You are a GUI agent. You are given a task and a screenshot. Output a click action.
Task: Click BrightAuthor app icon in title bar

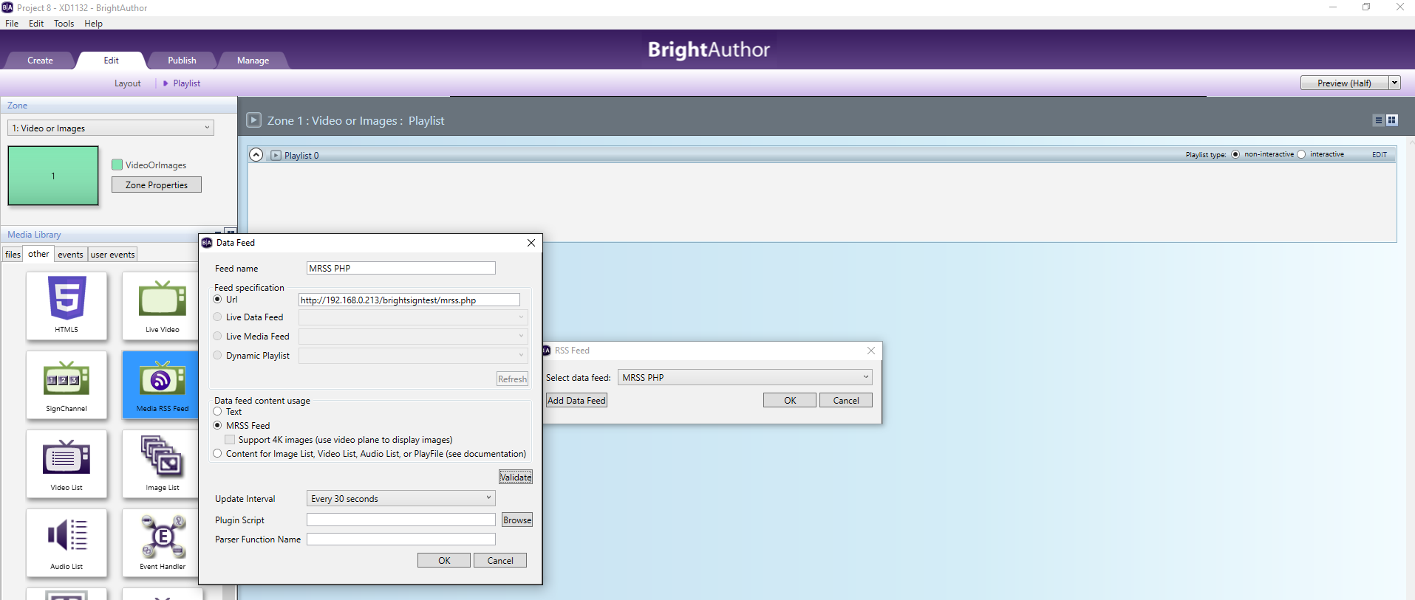click(x=7, y=7)
